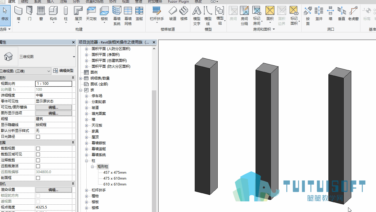Activate the 屋顶 (Roof) tool
The image size is (376, 212).
pyautogui.click(x=78, y=14)
